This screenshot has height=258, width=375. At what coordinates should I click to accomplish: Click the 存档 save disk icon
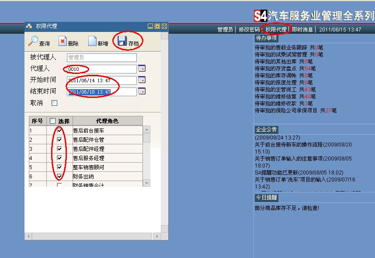(x=122, y=41)
